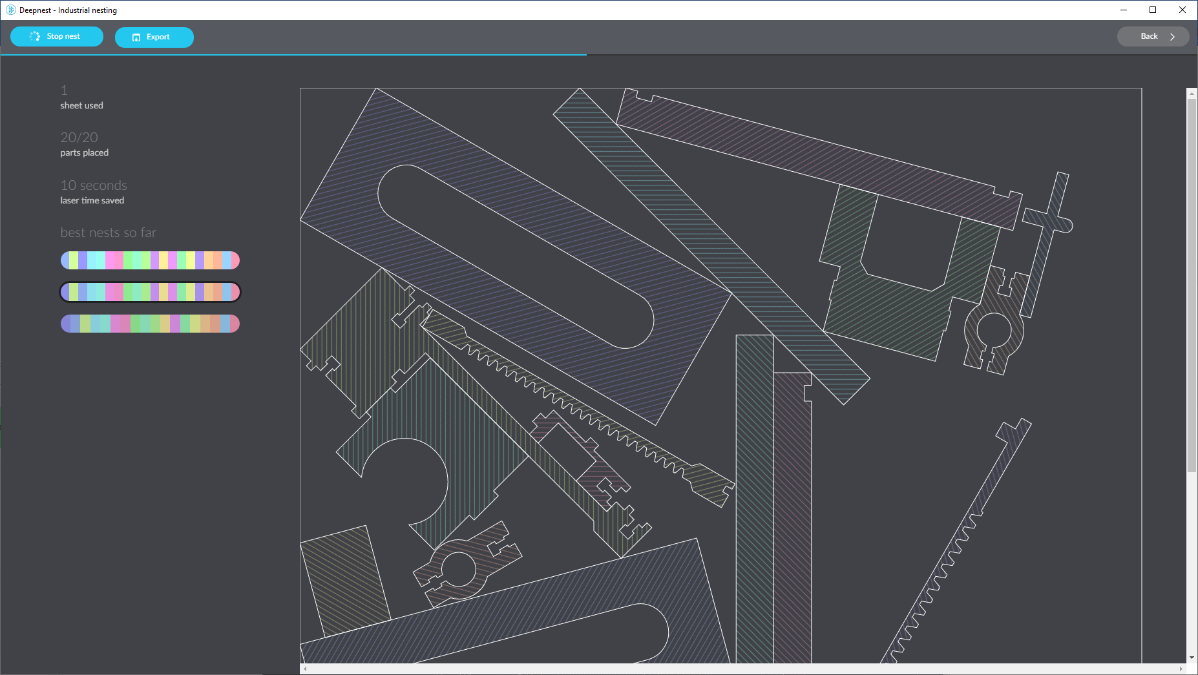Click the vertical scrollbar up arrow
Screen dimensions: 1198x675
(x=1192, y=94)
